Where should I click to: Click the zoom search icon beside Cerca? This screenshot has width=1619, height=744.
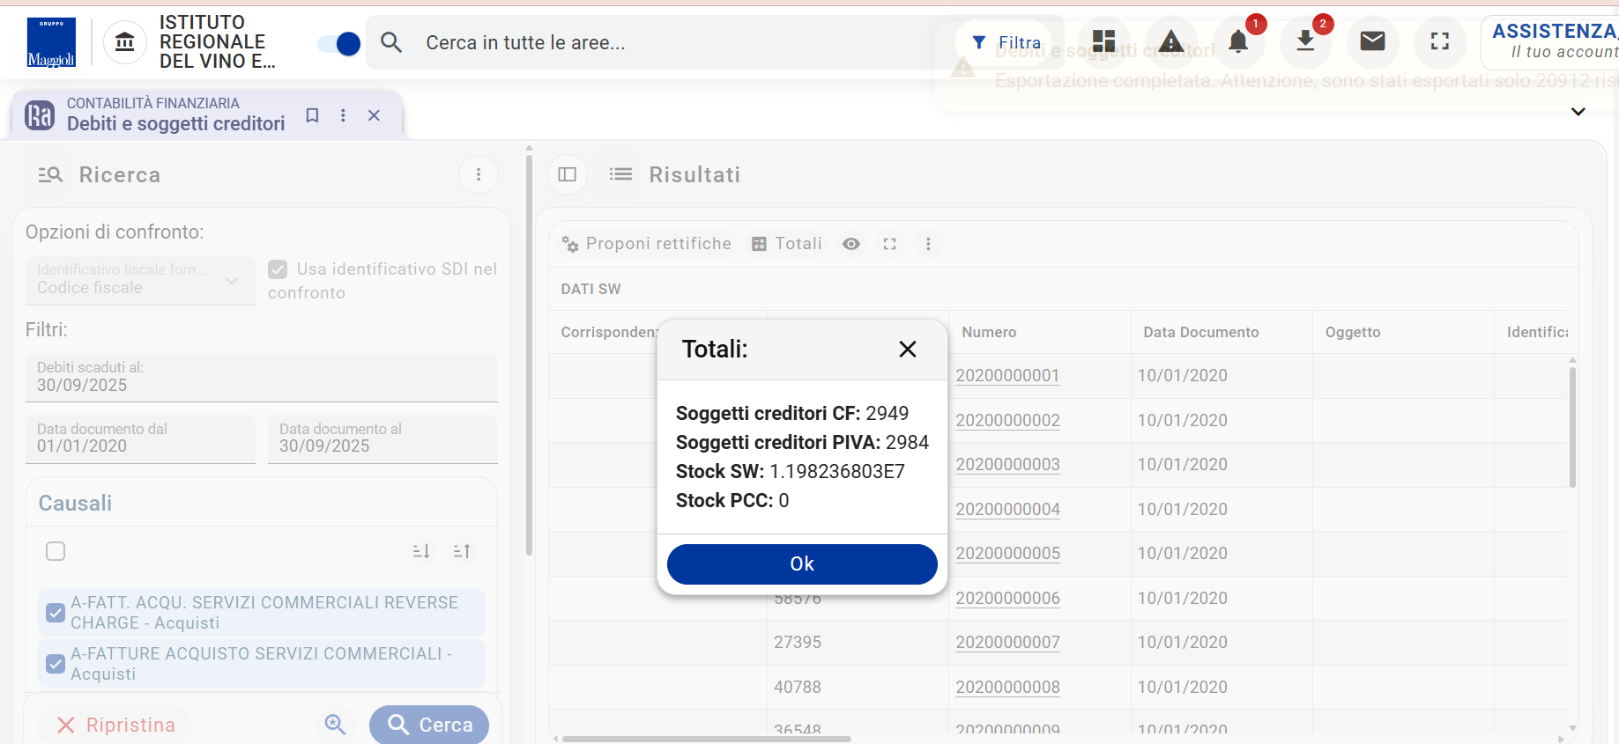coord(335,725)
